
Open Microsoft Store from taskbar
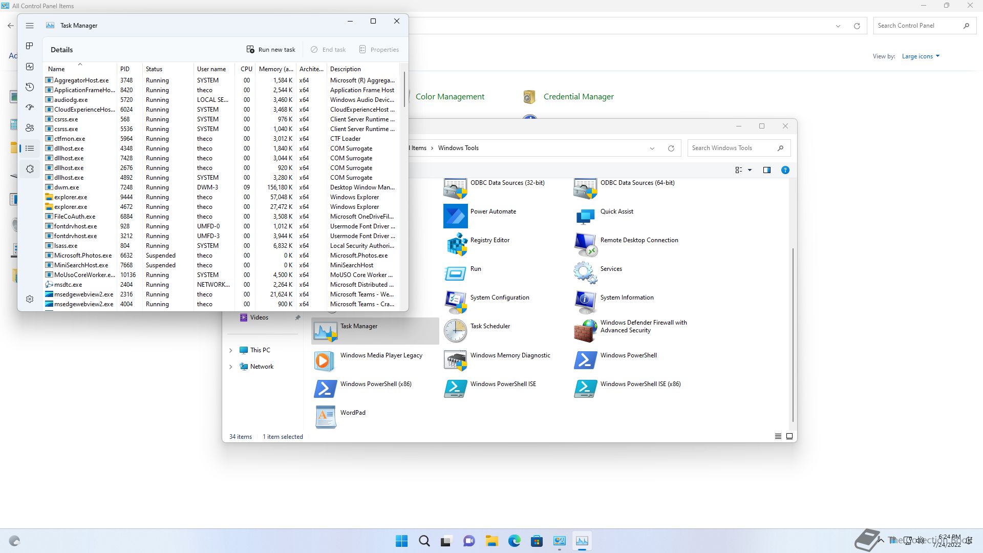point(537,541)
